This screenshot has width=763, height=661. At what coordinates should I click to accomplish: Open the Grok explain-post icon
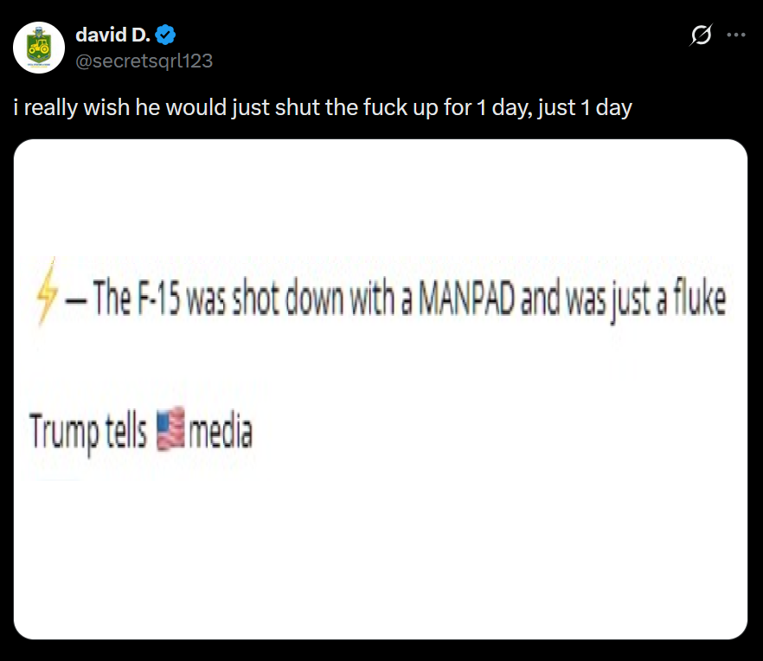coord(702,35)
